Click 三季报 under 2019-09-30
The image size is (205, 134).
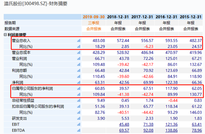click(x=94, y=23)
